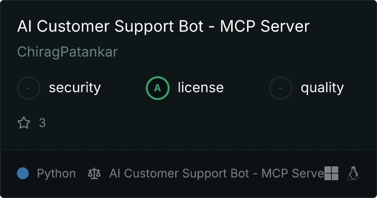The width and height of the screenshot is (377, 198).
Task: Click the empty quality grade circle
Action: coord(281,88)
